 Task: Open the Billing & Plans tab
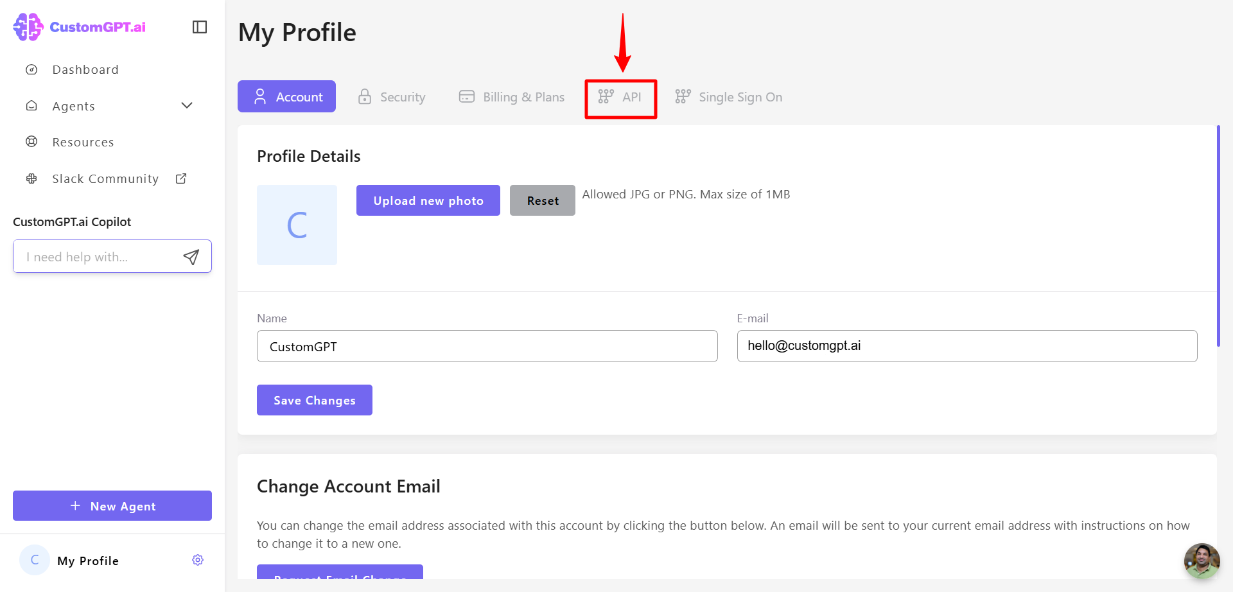point(512,96)
